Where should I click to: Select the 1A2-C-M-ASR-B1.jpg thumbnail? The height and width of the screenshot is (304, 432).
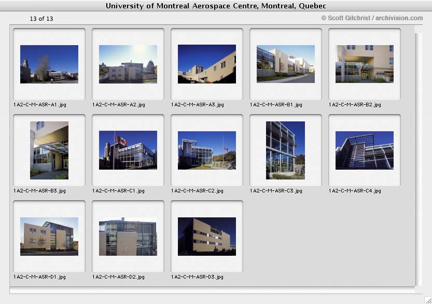[x=285, y=64]
